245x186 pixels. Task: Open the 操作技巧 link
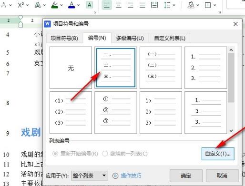click(x=131, y=176)
